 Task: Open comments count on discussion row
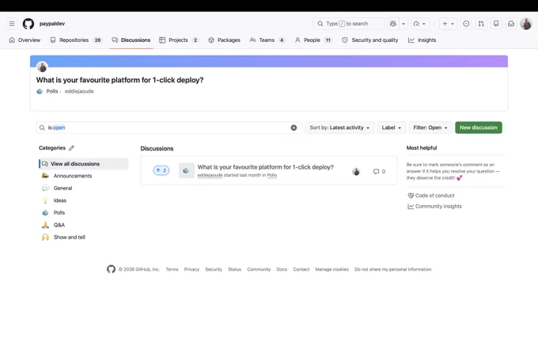(379, 171)
